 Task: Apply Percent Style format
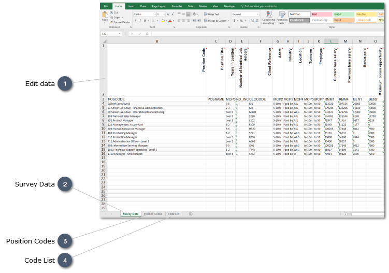click(241, 21)
